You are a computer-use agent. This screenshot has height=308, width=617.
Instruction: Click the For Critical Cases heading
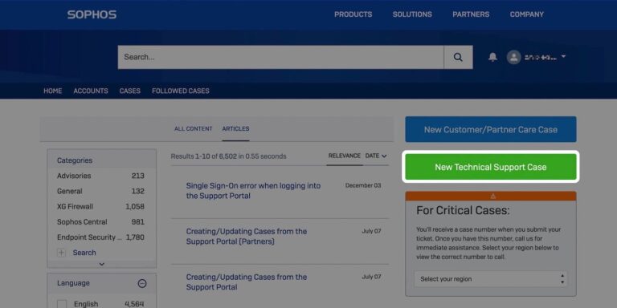463,210
